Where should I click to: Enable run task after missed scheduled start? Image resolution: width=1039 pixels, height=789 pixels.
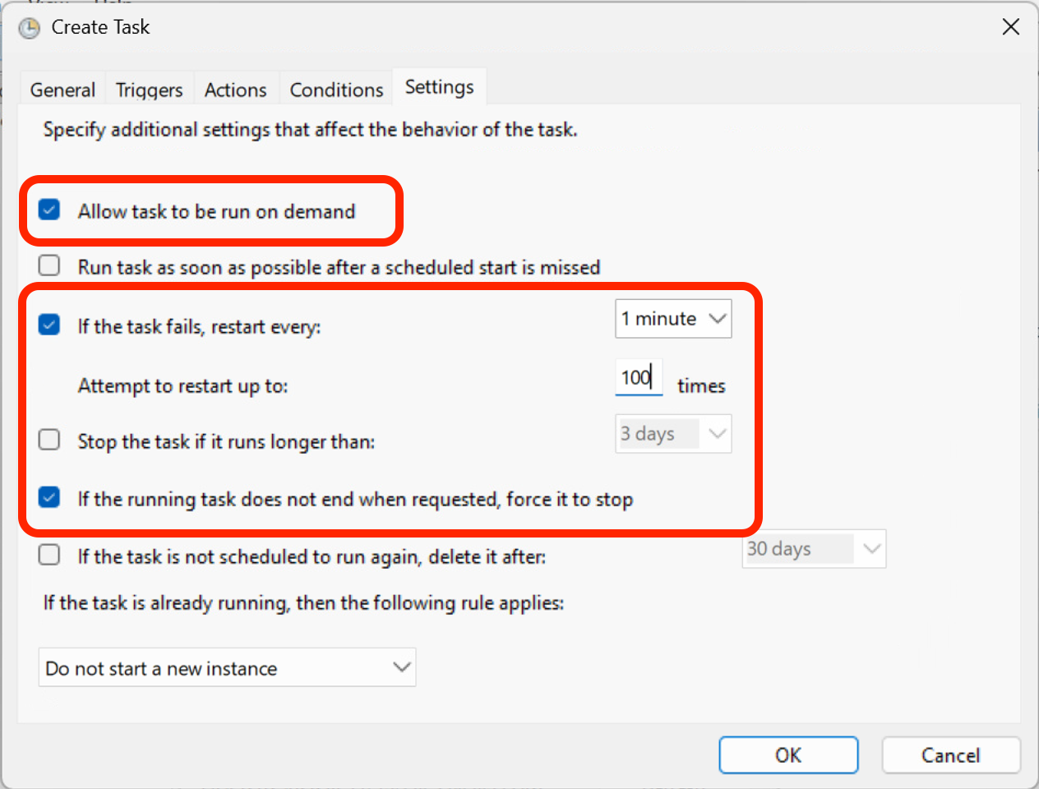[49, 265]
